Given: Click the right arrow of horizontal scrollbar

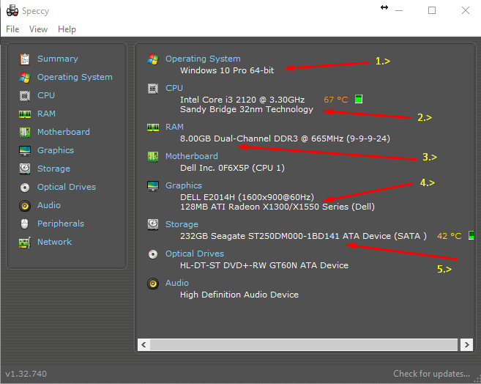Looking at the screenshot, I should pos(466,344).
